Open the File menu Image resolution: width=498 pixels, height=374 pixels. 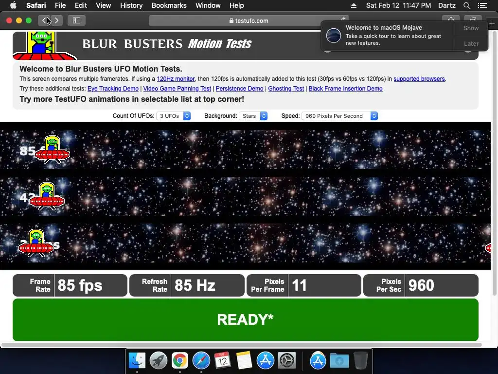point(60,5)
